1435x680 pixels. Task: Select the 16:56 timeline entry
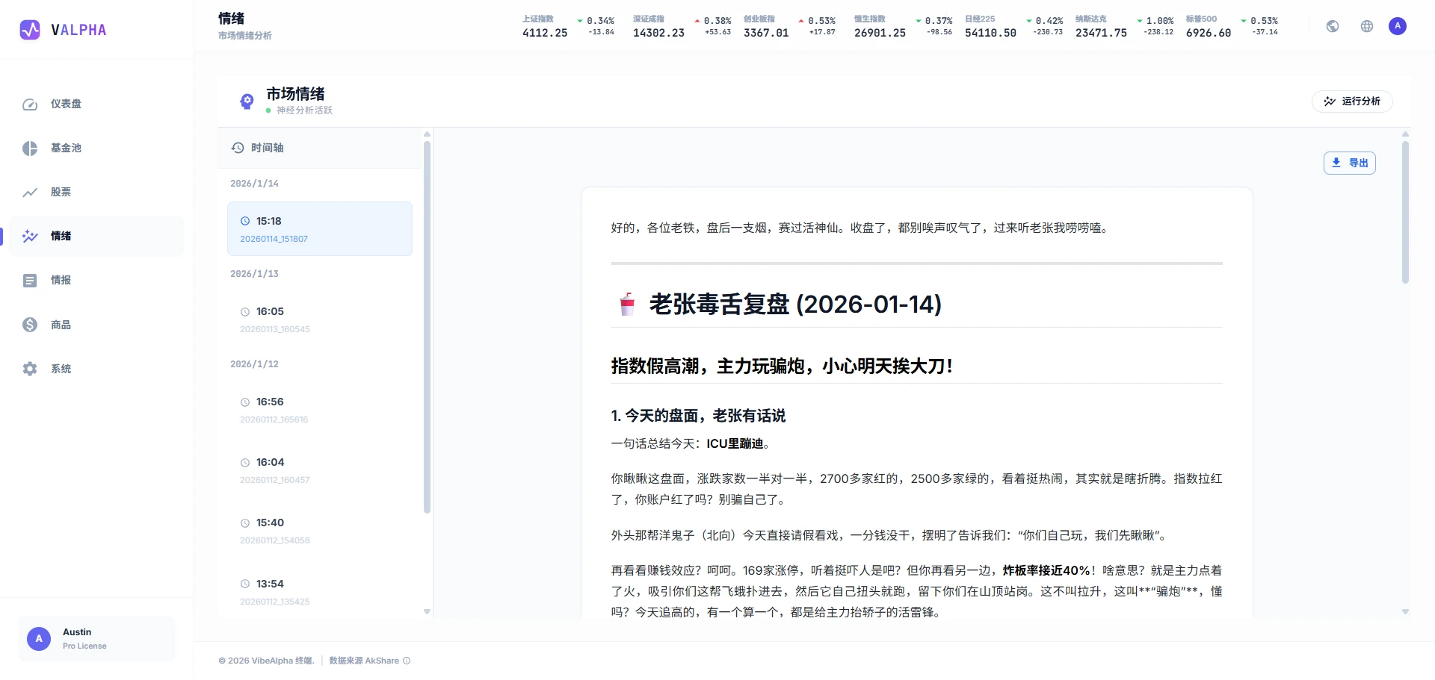click(320, 410)
